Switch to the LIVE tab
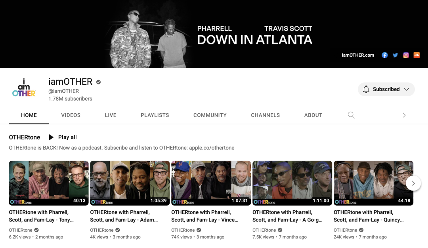428x248 pixels. tap(111, 115)
